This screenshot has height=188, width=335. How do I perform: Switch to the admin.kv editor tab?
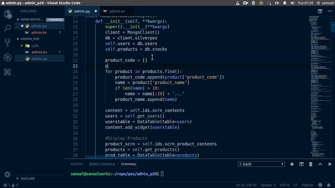click(x=117, y=11)
